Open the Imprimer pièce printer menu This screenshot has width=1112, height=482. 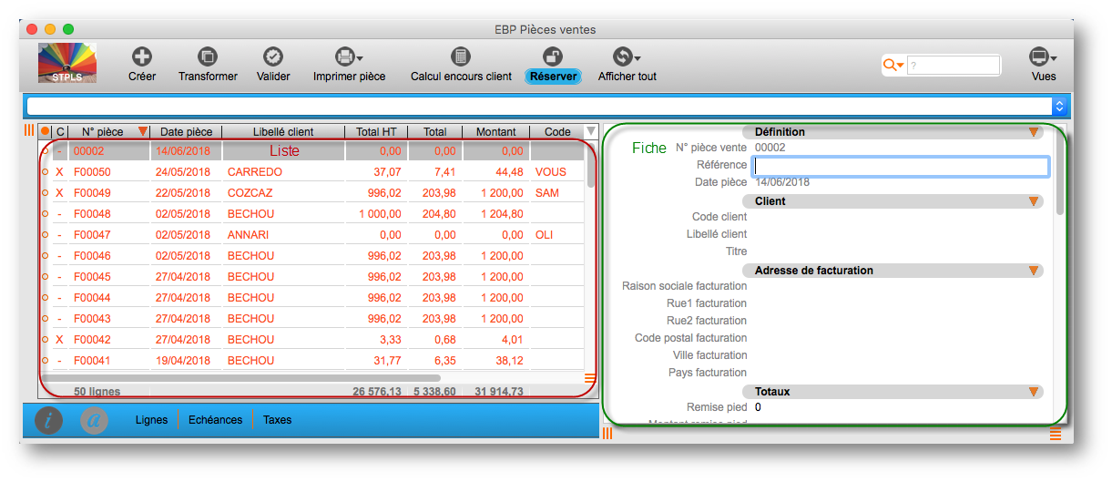pos(348,56)
